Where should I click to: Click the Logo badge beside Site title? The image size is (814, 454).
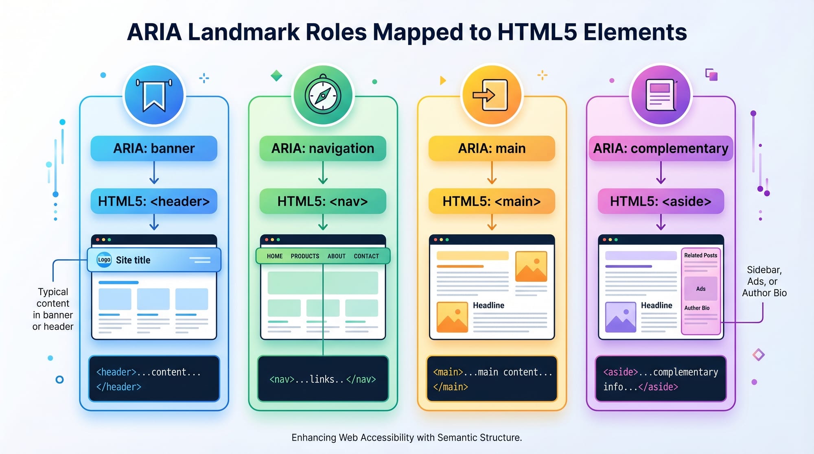click(x=104, y=260)
